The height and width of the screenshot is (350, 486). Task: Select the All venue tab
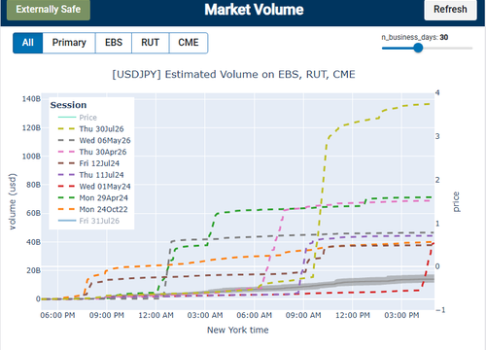[28, 43]
